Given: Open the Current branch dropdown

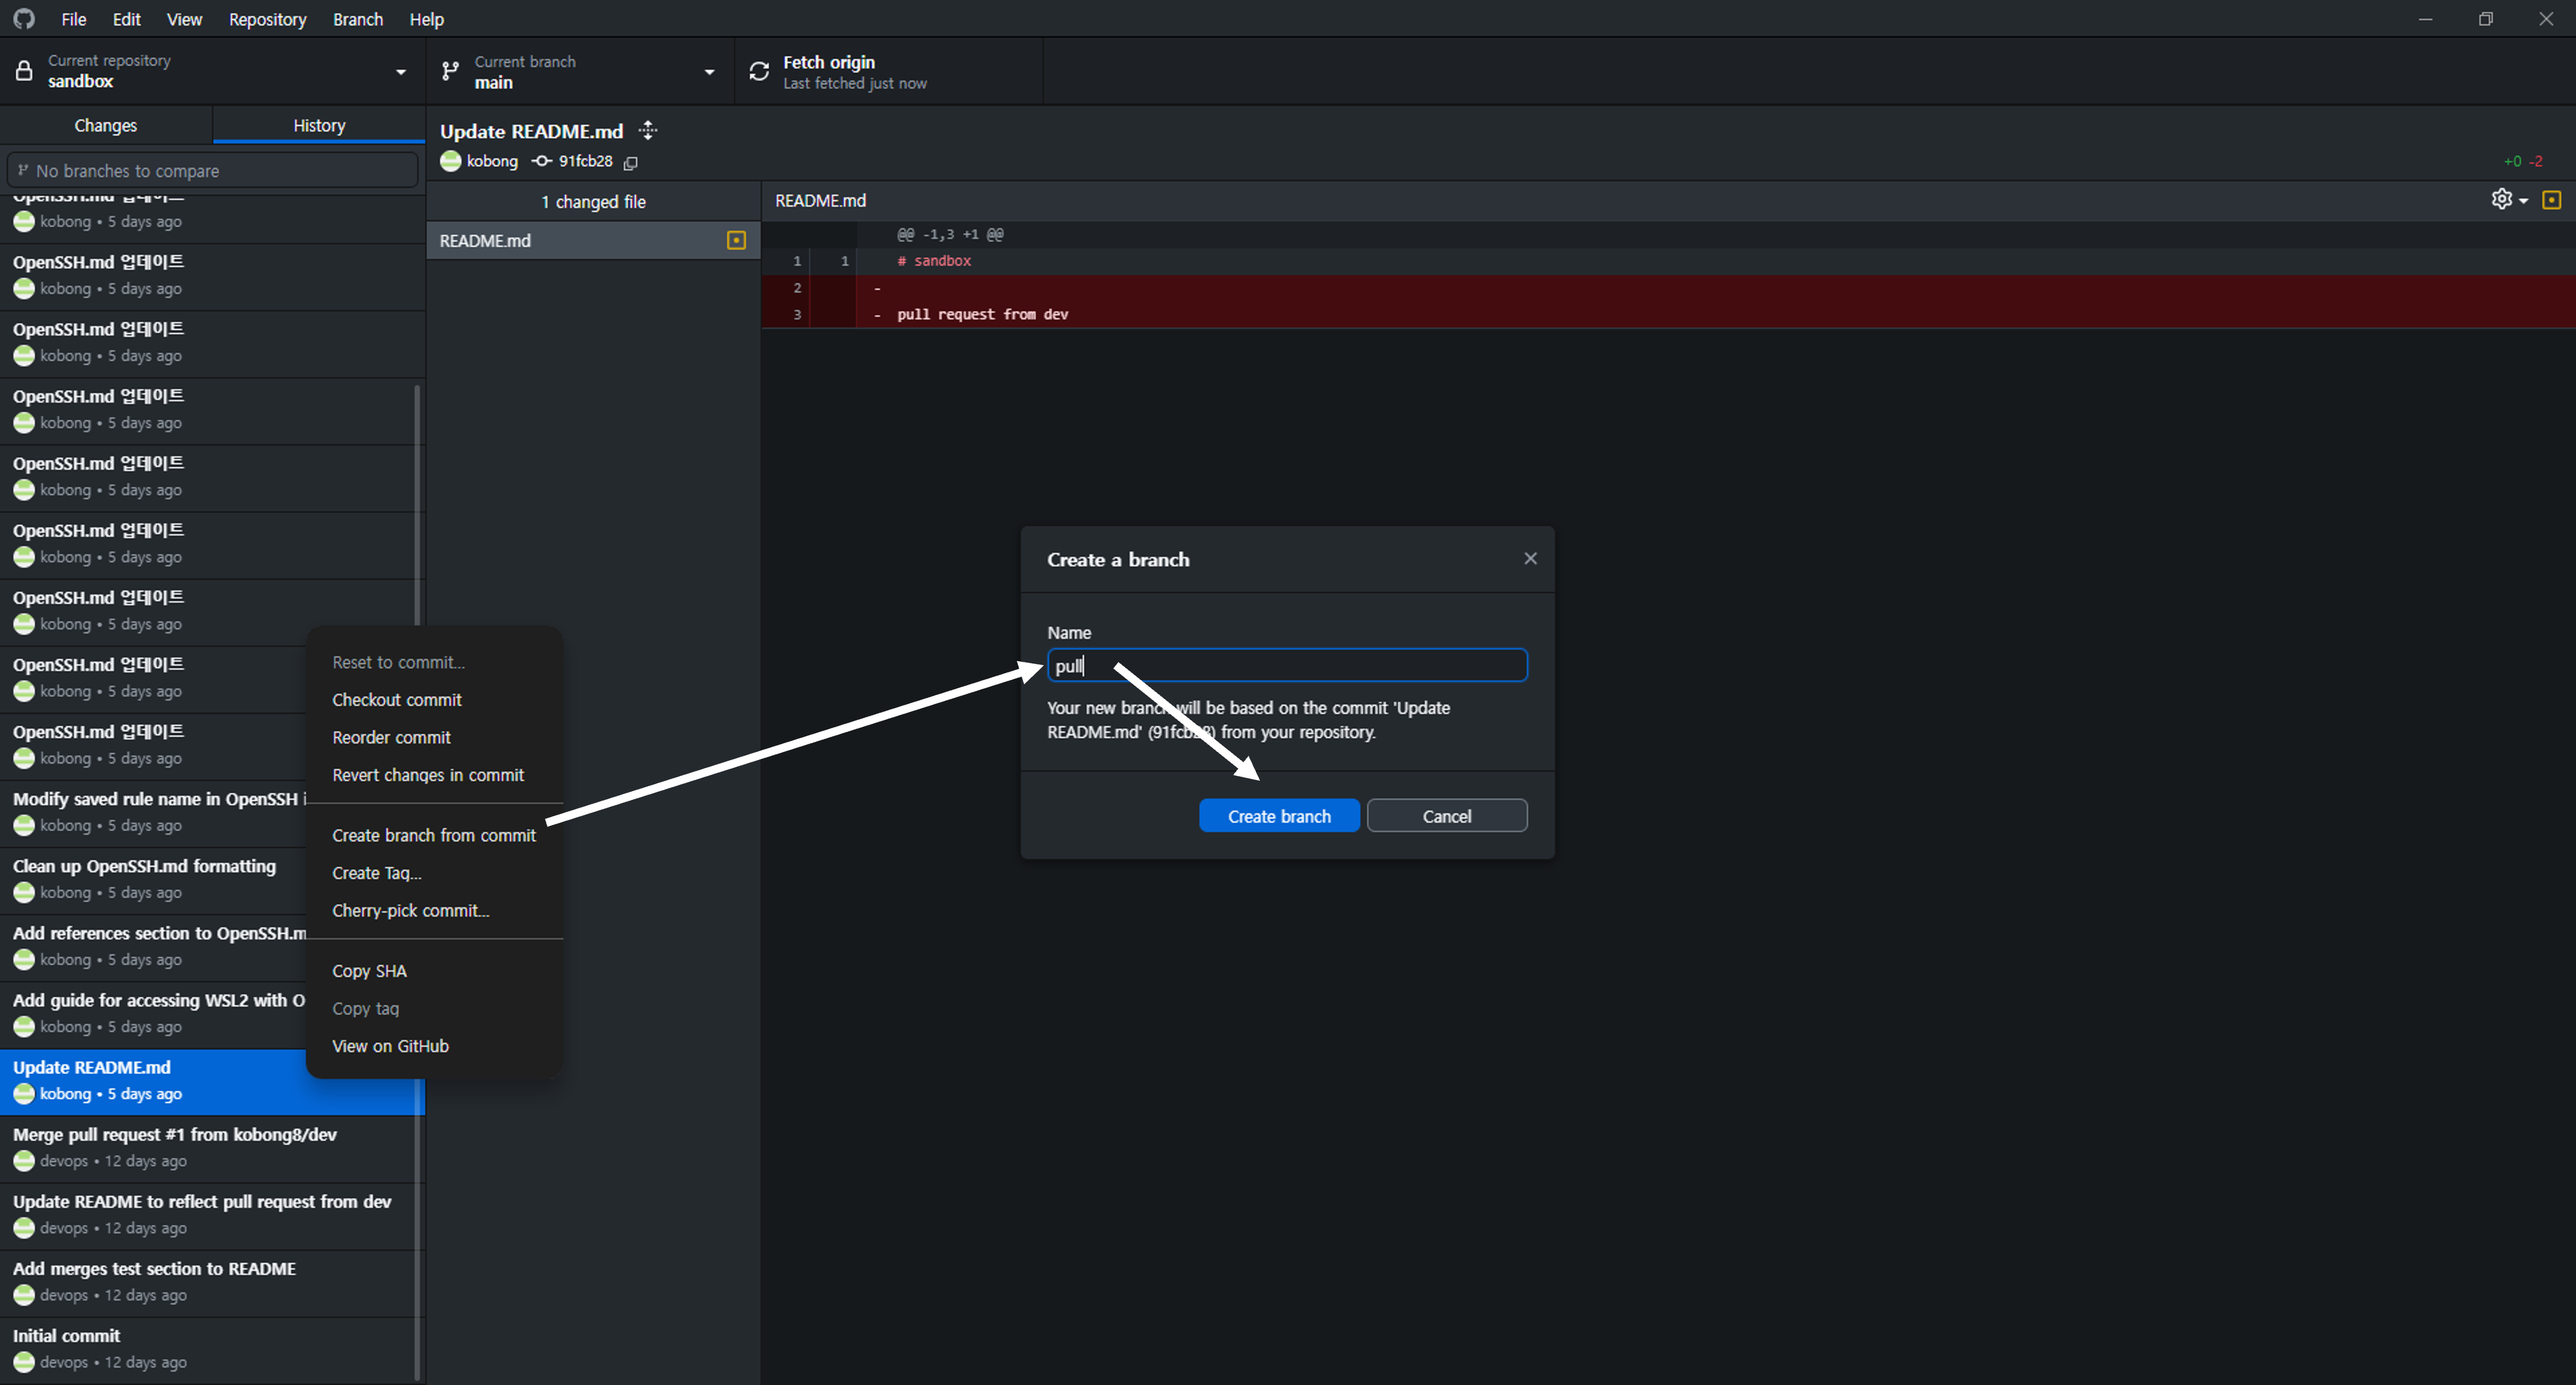Looking at the screenshot, I should [x=709, y=72].
